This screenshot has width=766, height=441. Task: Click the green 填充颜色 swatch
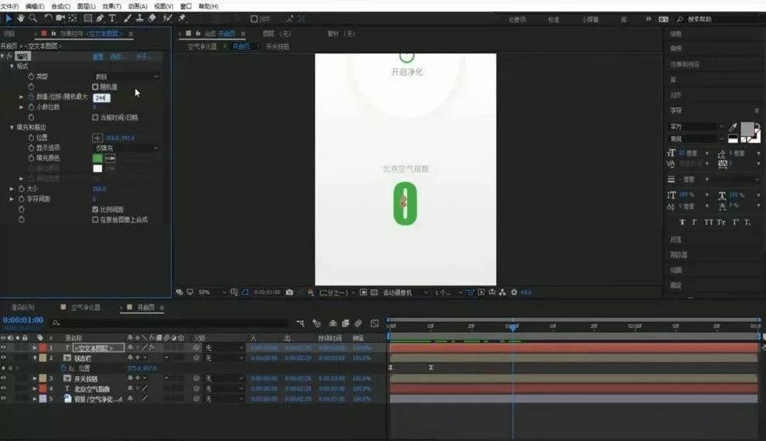pyautogui.click(x=97, y=159)
